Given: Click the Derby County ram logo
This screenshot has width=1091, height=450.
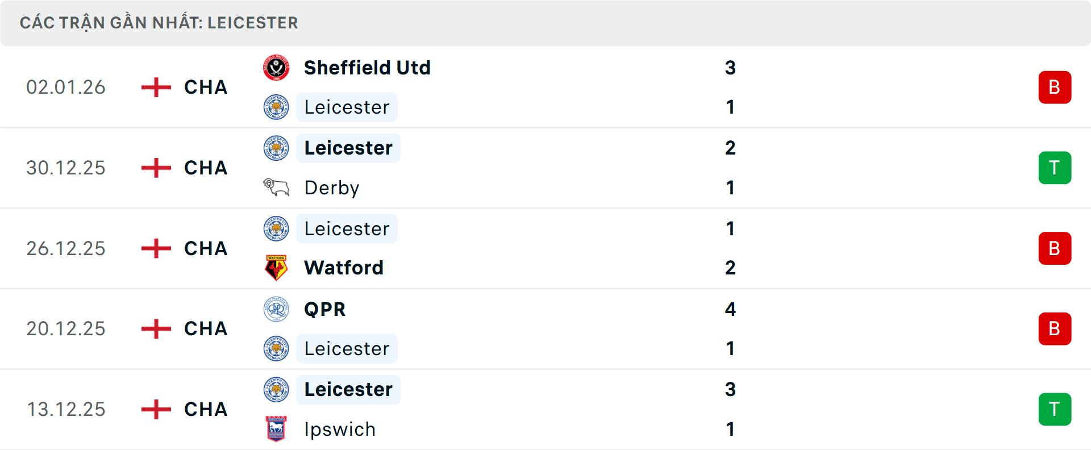Looking at the screenshot, I should tap(276, 188).
